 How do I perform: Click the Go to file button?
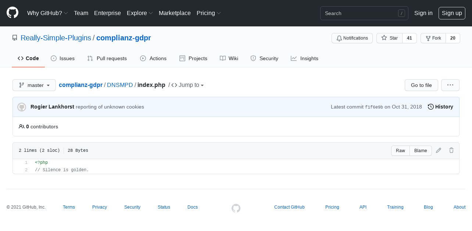coord(421,85)
